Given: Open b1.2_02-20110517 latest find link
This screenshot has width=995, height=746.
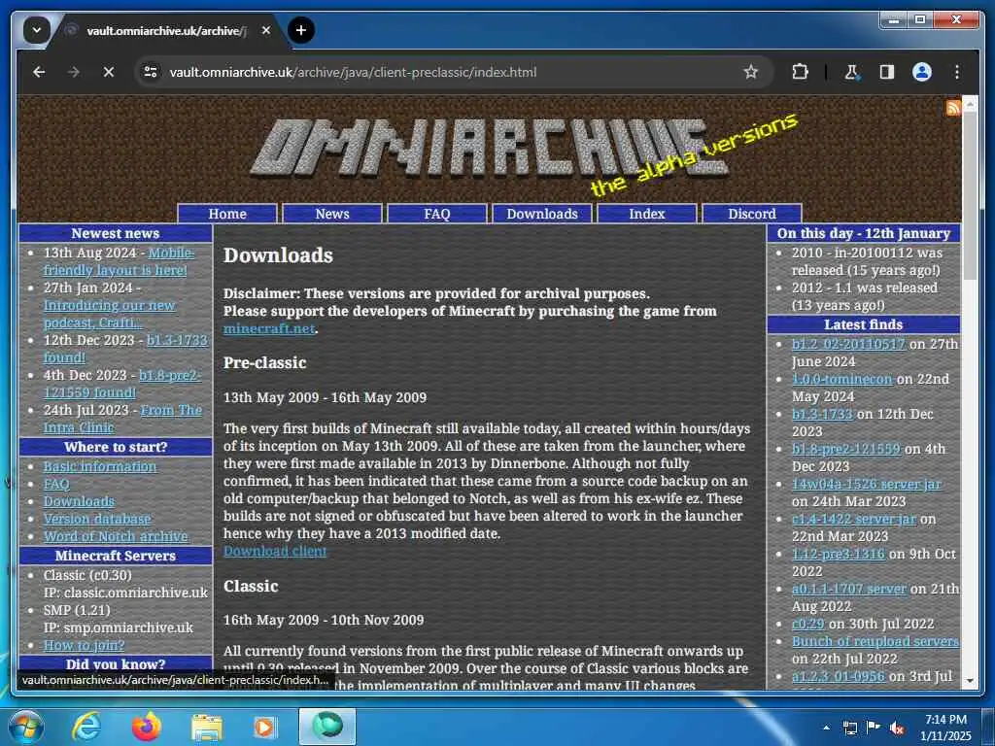Looking at the screenshot, I should click(x=847, y=344).
